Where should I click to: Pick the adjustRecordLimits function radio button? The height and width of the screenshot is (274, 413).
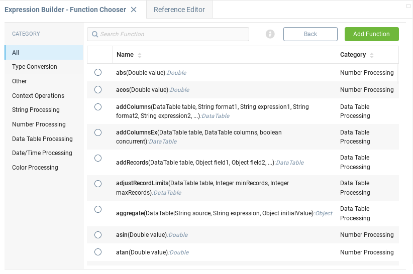click(x=98, y=184)
